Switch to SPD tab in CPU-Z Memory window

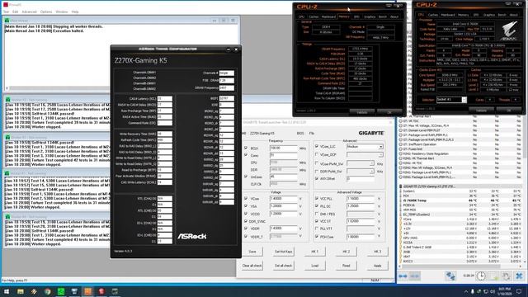coord(356,16)
